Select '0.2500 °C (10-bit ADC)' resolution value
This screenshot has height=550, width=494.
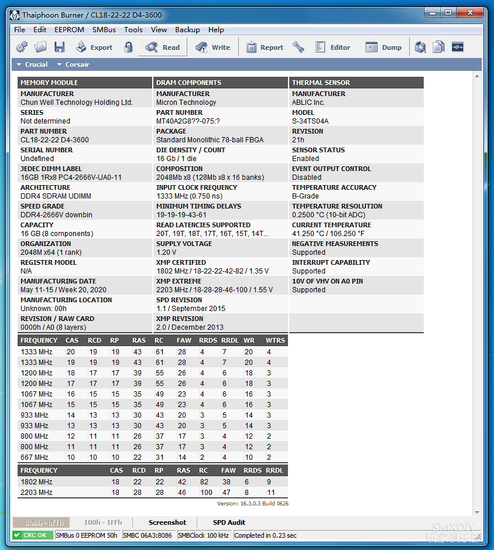pos(329,215)
